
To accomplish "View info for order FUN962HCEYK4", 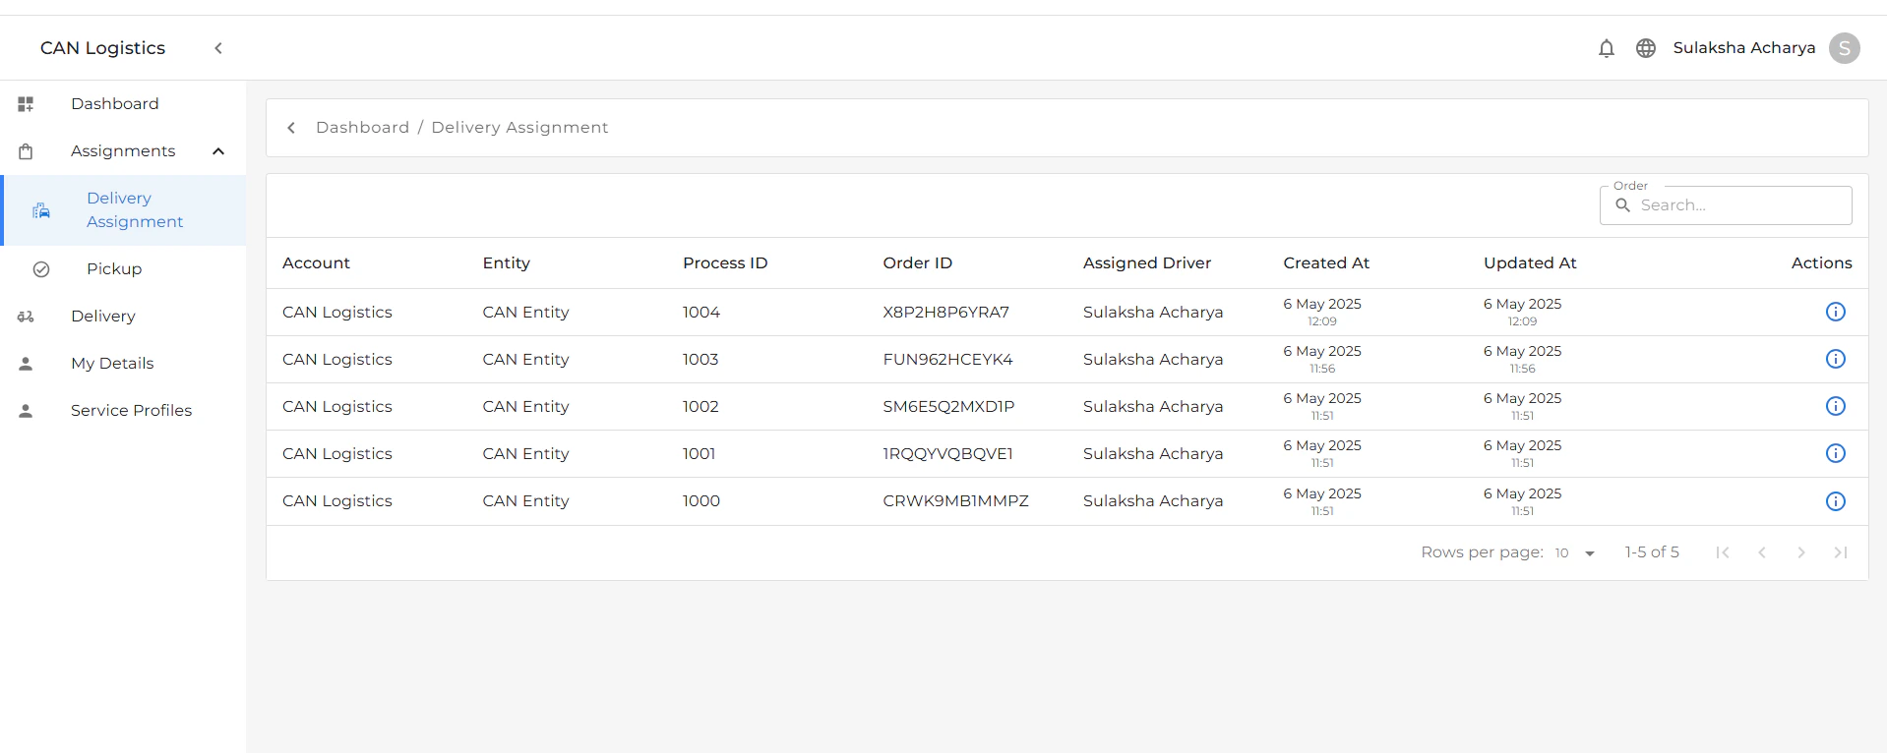I will [1836, 359].
